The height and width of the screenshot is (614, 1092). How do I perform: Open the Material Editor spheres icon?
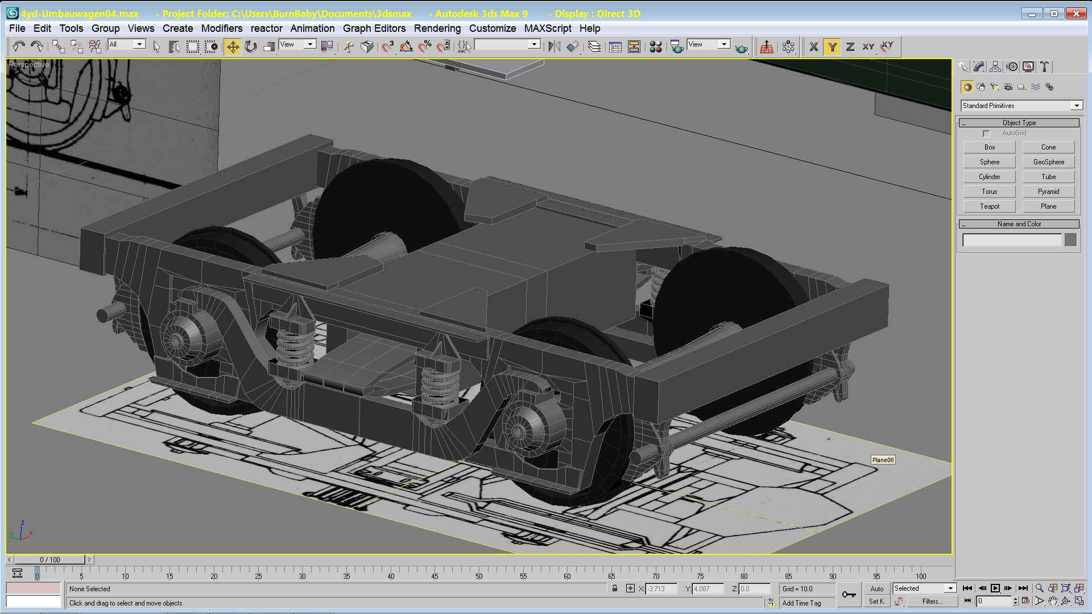tap(656, 47)
